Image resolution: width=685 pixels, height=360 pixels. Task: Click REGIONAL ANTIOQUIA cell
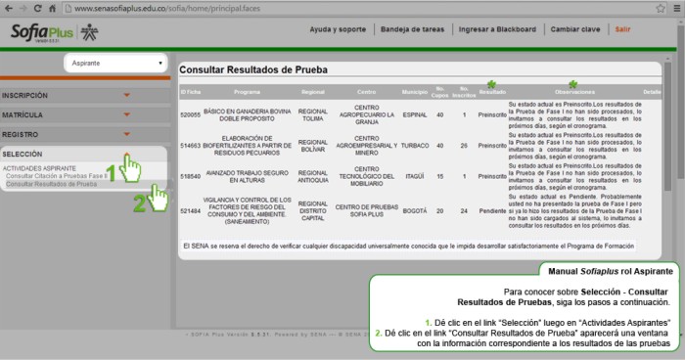point(313,176)
